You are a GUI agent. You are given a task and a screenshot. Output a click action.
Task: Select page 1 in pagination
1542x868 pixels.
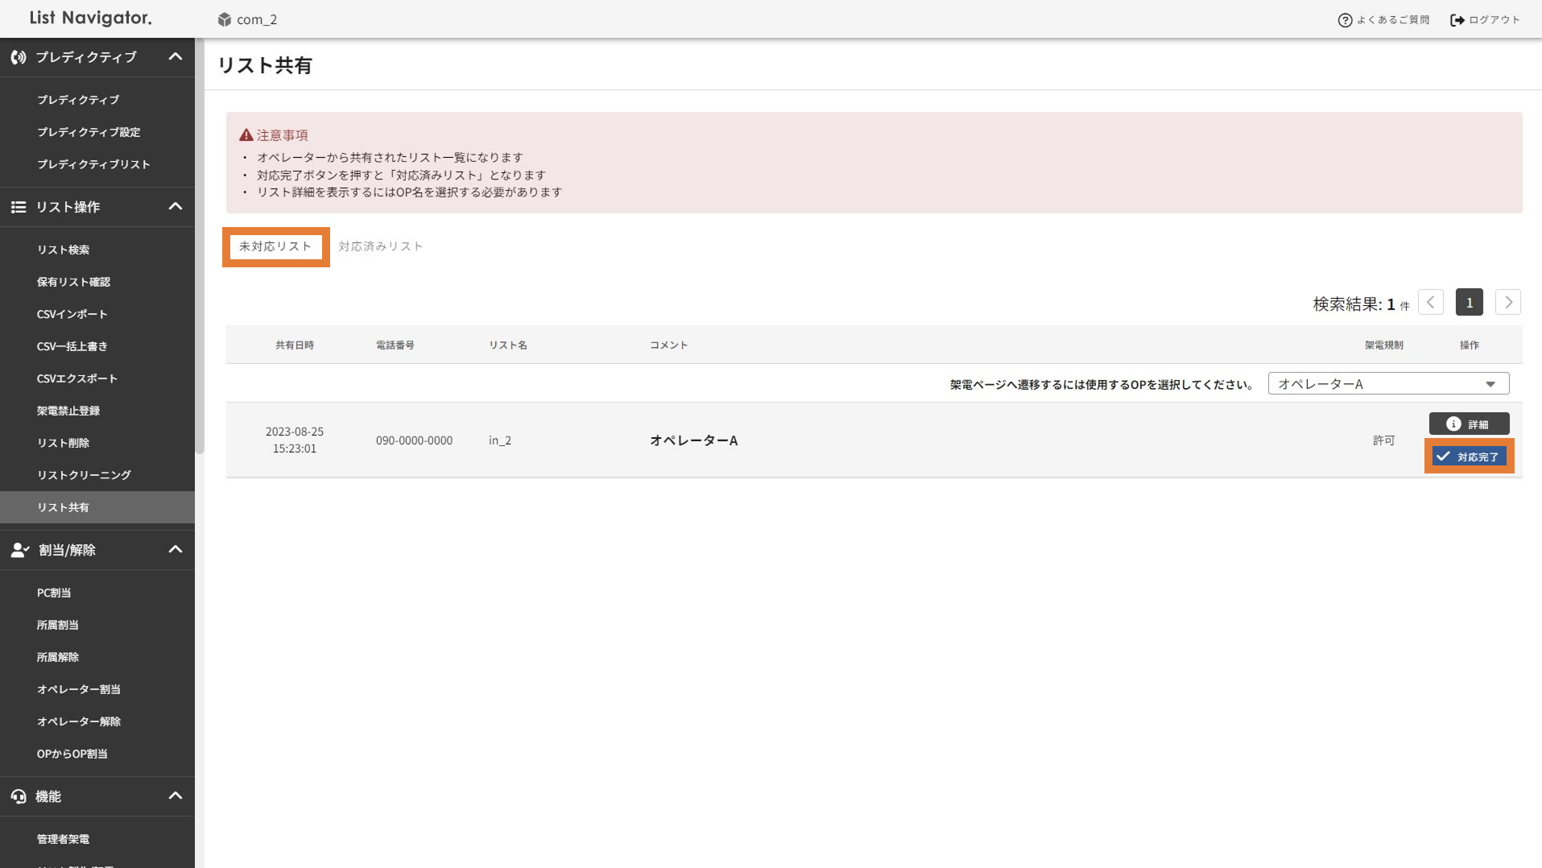[1469, 303]
